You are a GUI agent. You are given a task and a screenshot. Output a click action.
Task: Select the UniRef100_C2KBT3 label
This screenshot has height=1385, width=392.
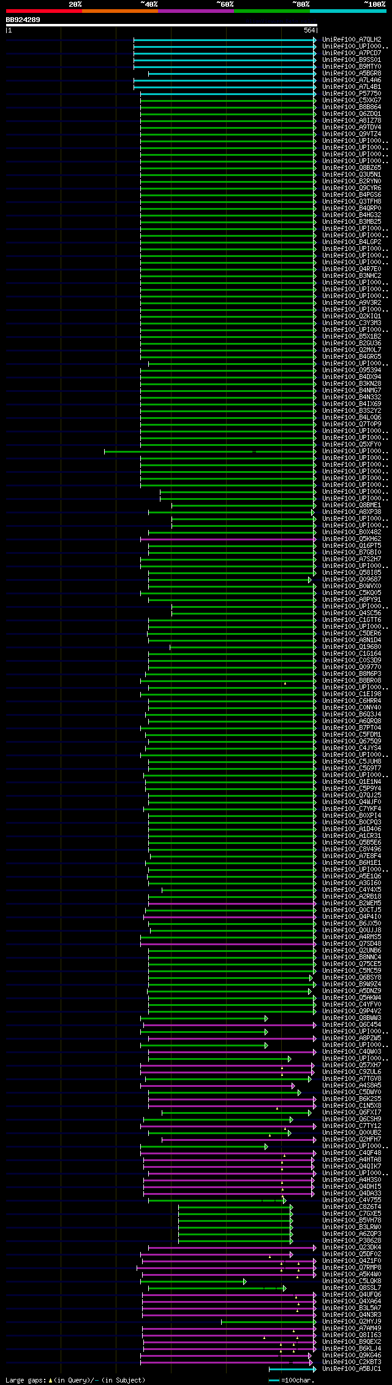coord(352,1362)
